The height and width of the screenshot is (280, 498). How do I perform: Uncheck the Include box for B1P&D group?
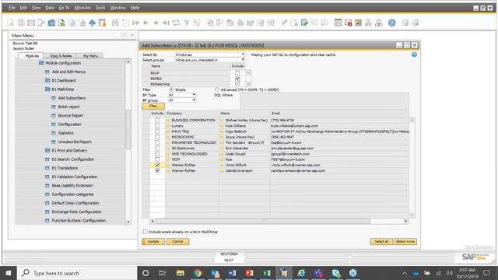pyautogui.click(x=237, y=79)
